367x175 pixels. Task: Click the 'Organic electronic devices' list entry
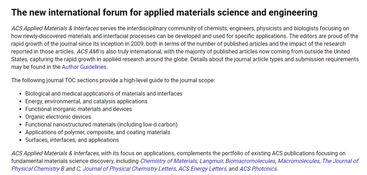tap(58, 117)
